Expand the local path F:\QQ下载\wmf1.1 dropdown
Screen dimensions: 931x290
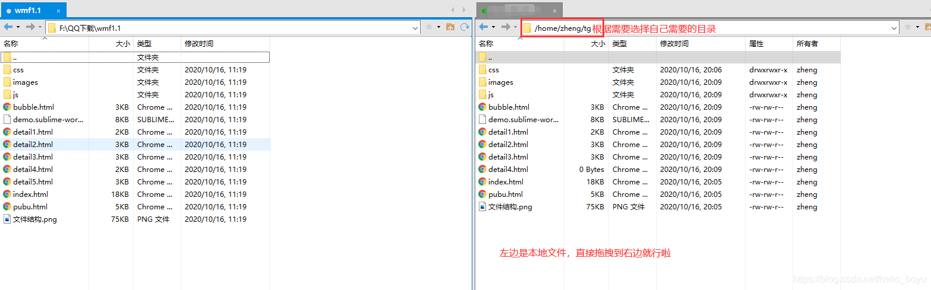point(415,28)
